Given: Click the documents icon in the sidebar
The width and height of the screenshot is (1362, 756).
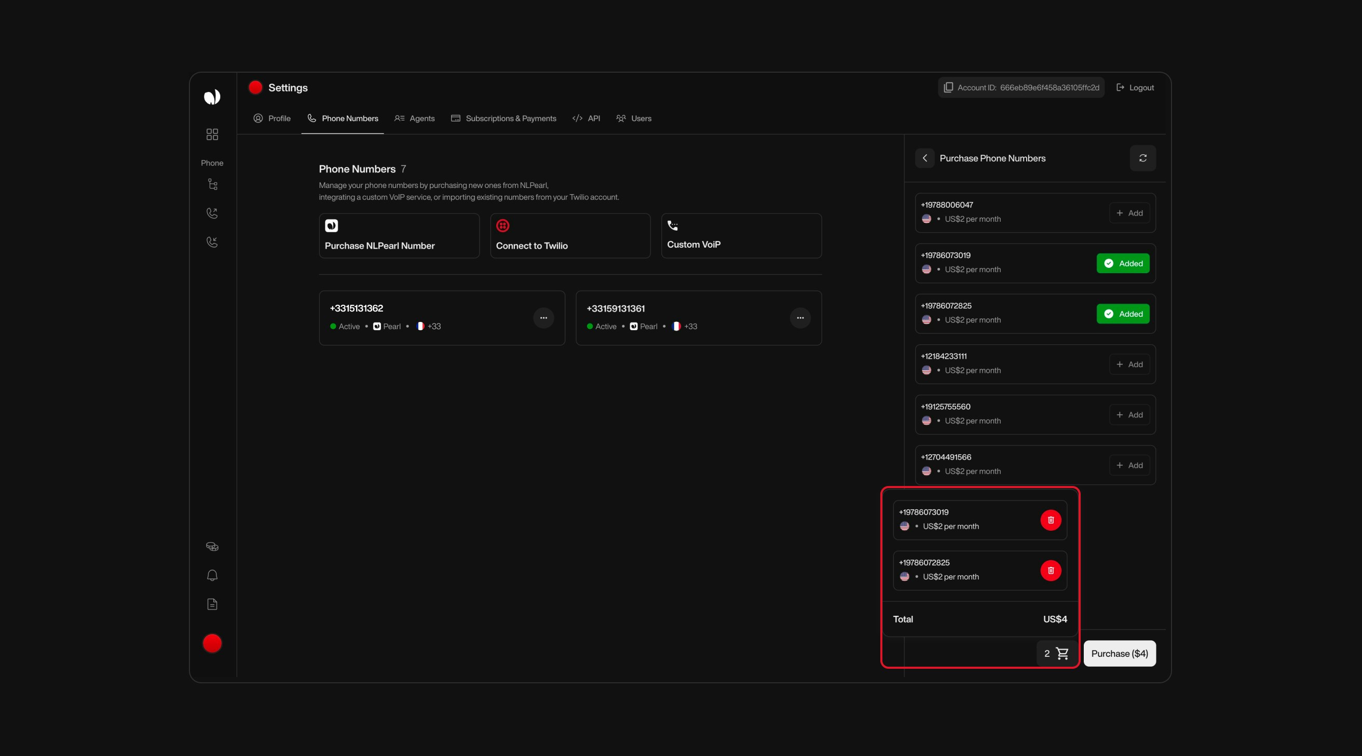Looking at the screenshot, I should tap(212, 604).
